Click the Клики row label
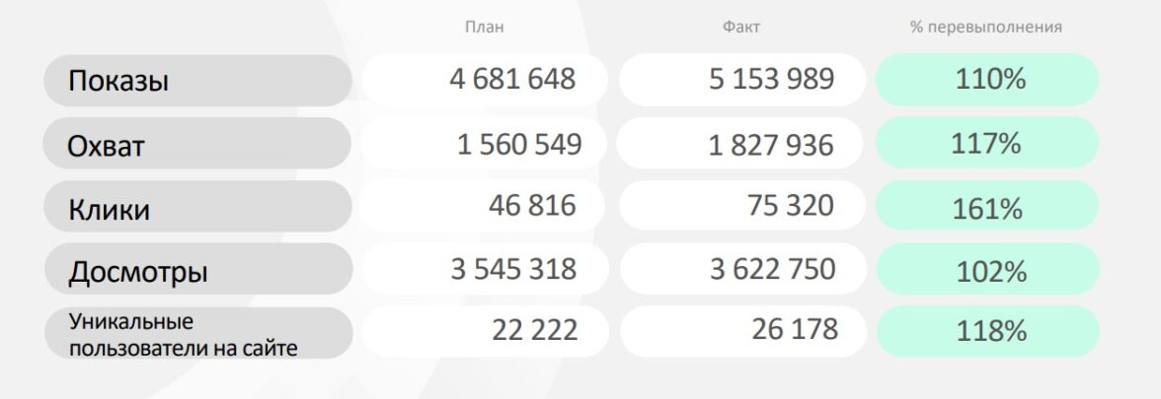This screenshot has width=1161, height=399. point(109,209)
